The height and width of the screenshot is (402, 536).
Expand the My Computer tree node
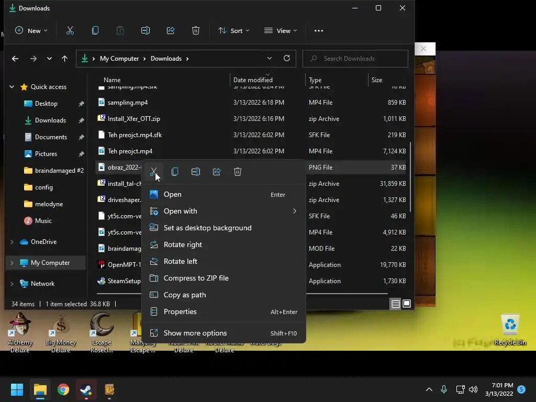tap(12, 263)
